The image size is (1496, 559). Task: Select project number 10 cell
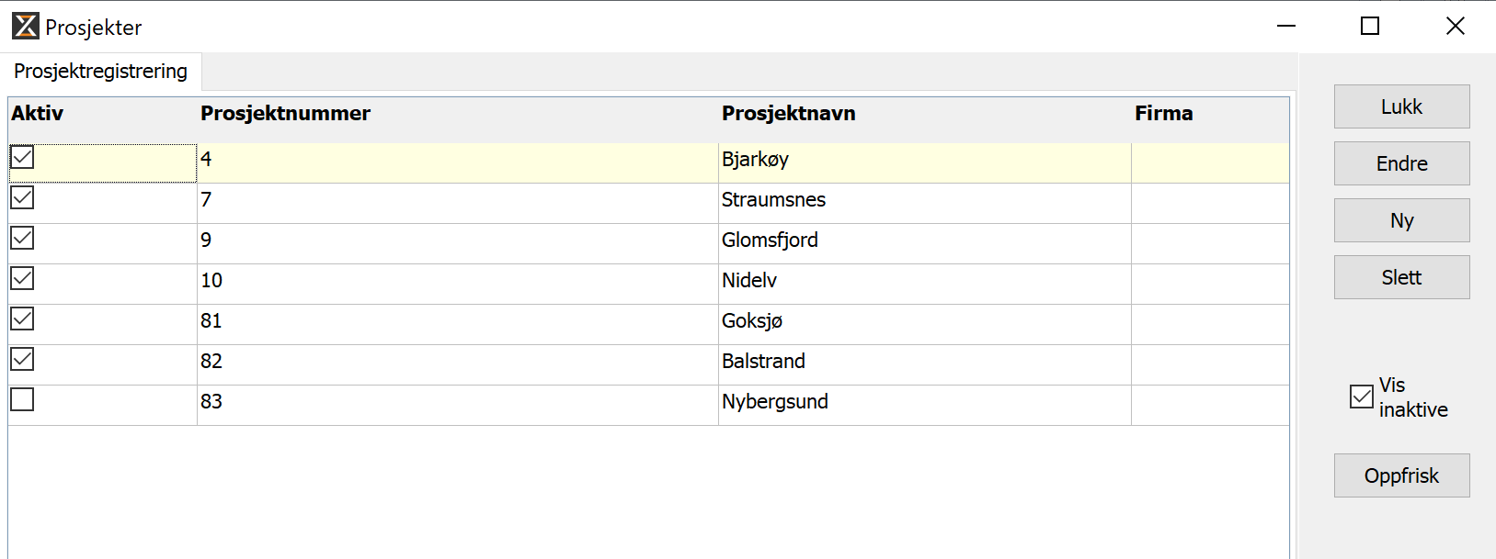(x=212, y=281)
